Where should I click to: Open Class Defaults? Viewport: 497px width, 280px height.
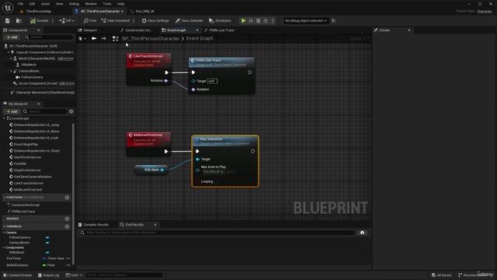[189, 21]
